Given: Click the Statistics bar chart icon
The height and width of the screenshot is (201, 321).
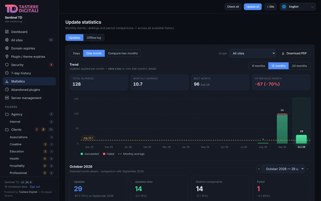Looking at the screenshot, I should click(7, 81).
